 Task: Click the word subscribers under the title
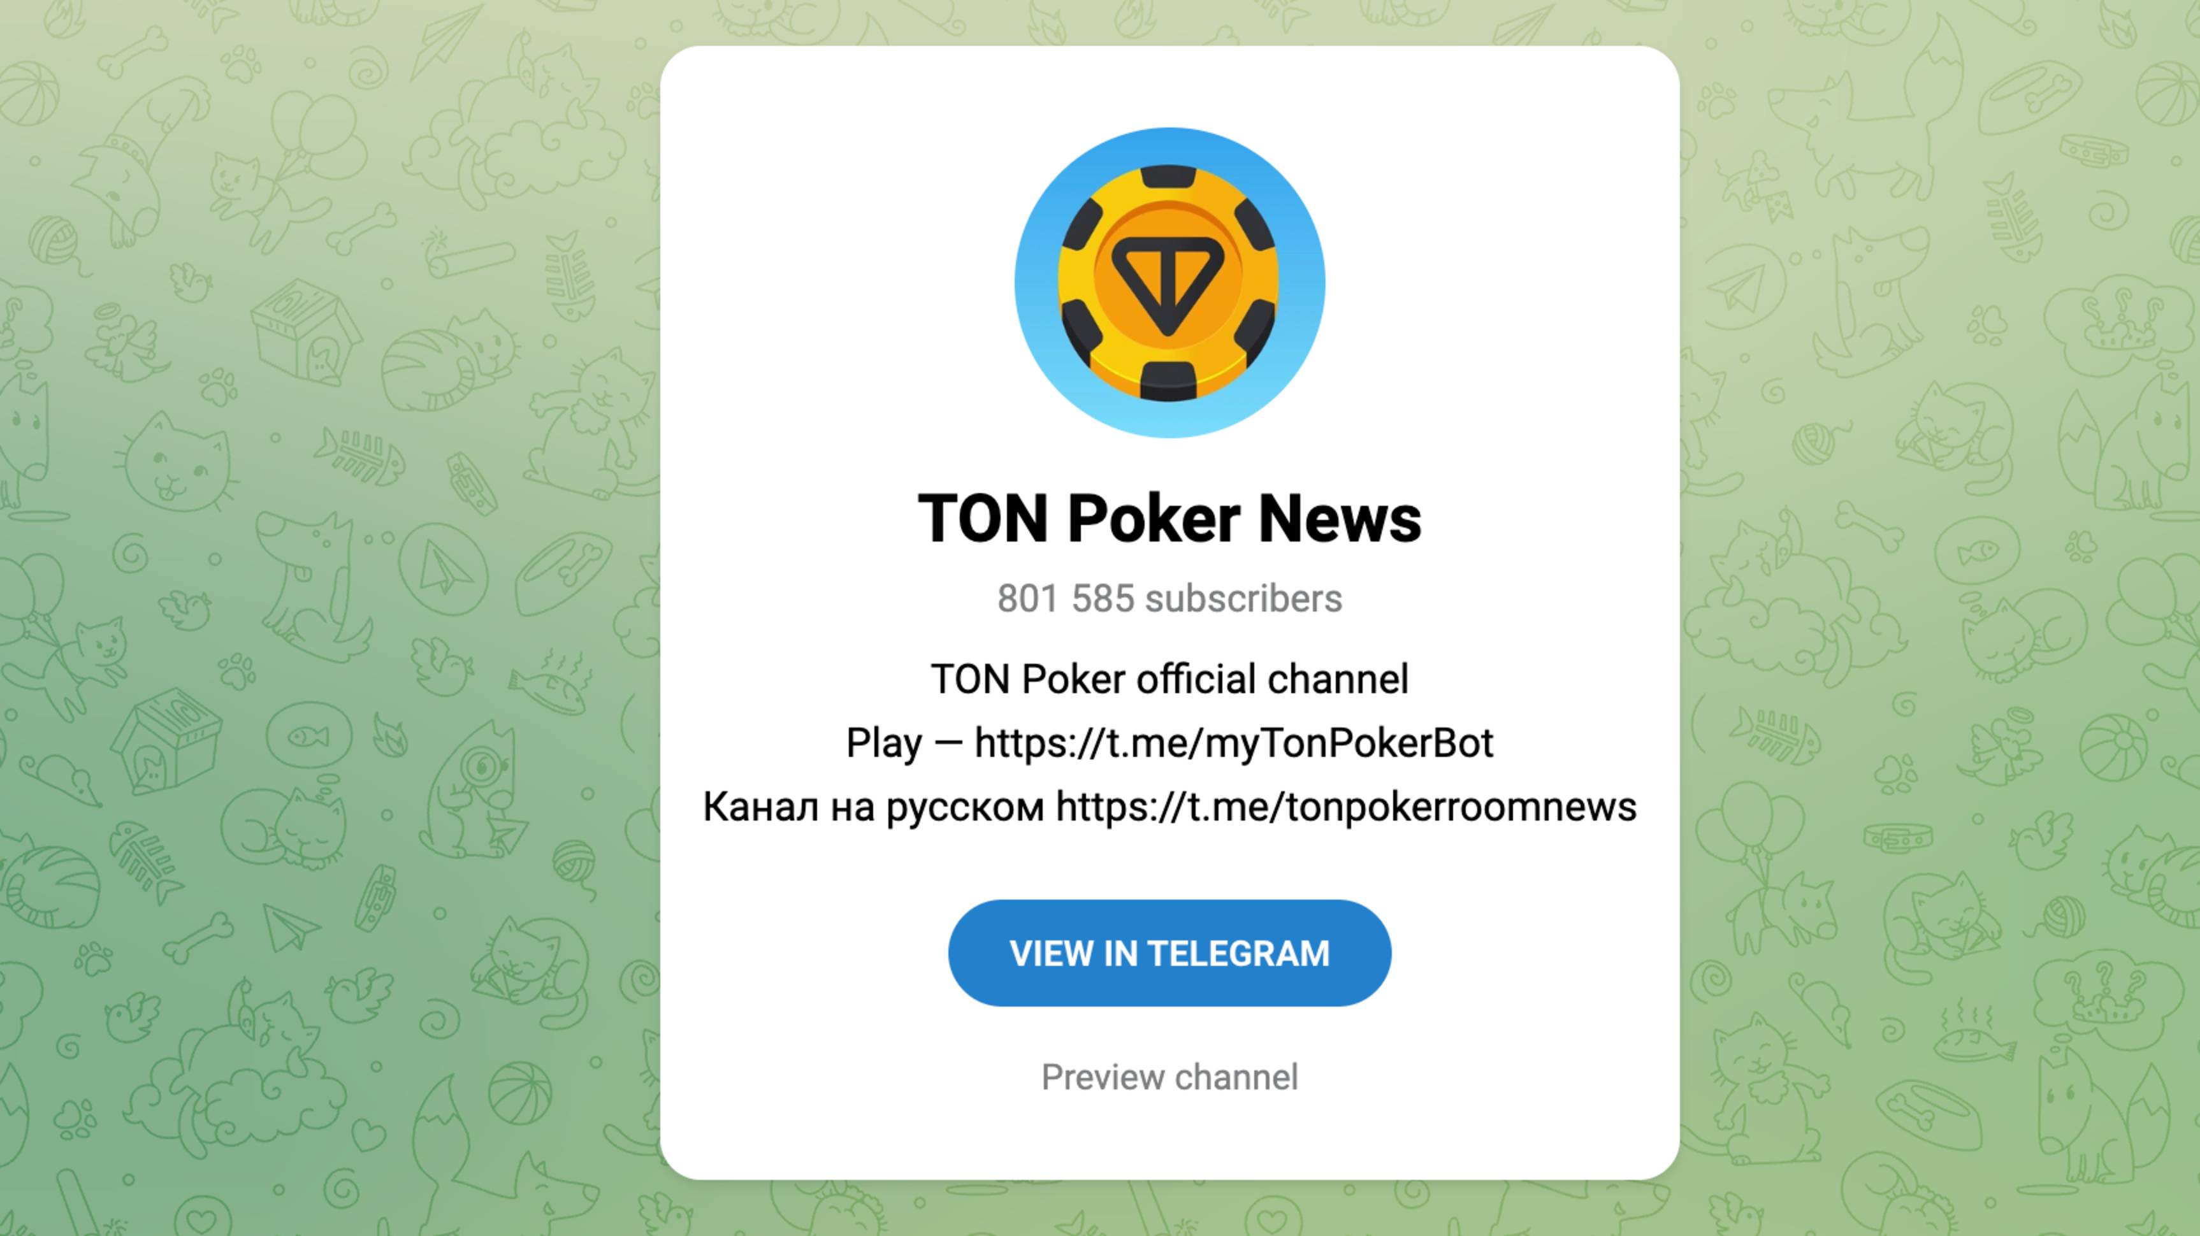(x=1243, y=598)
